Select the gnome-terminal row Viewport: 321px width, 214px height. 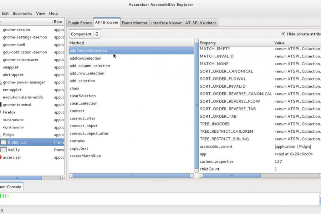coord(32,105)
